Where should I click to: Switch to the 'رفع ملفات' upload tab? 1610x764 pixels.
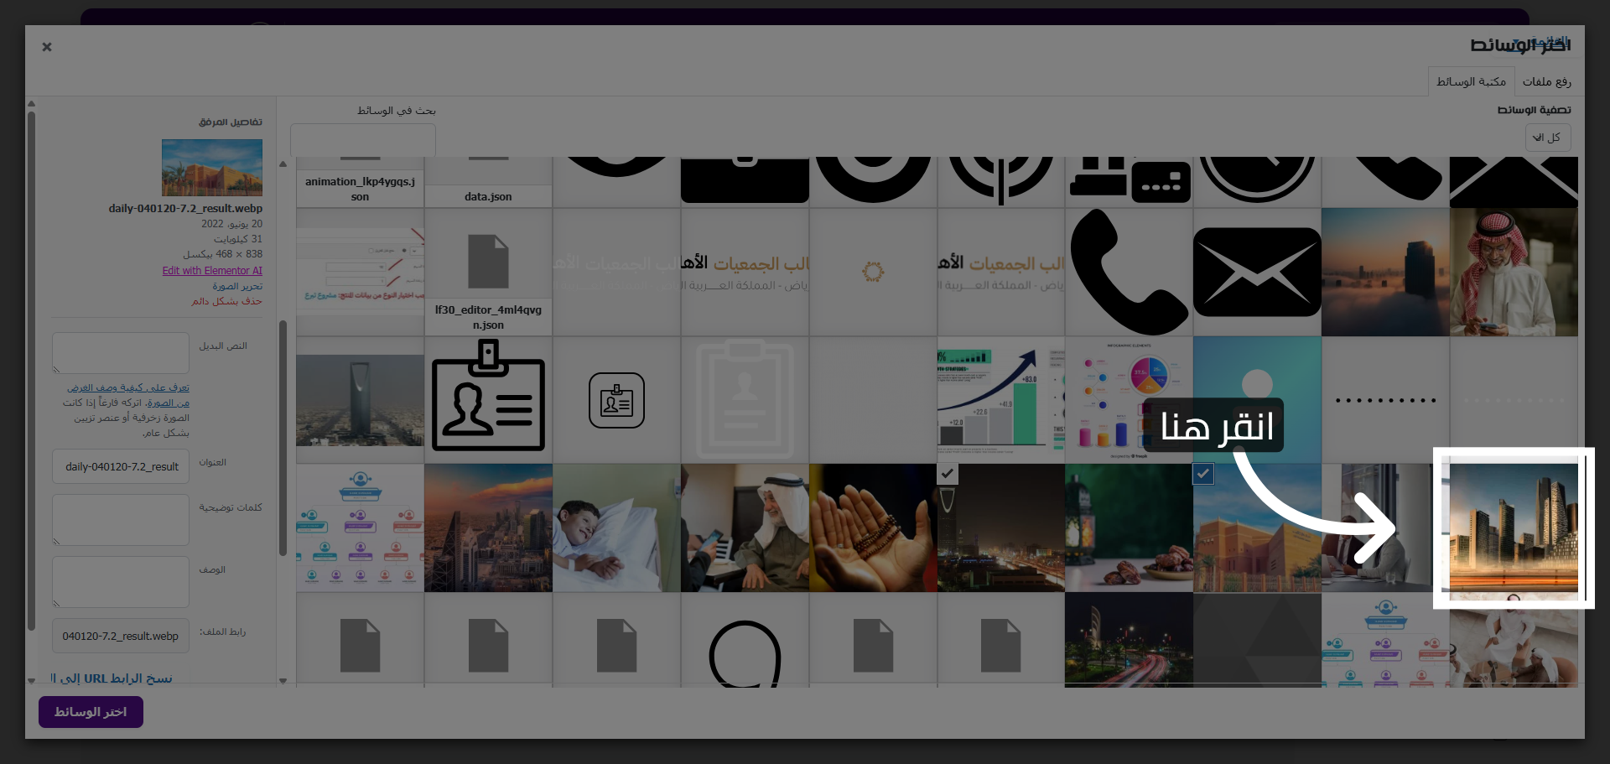(1546, 81)
